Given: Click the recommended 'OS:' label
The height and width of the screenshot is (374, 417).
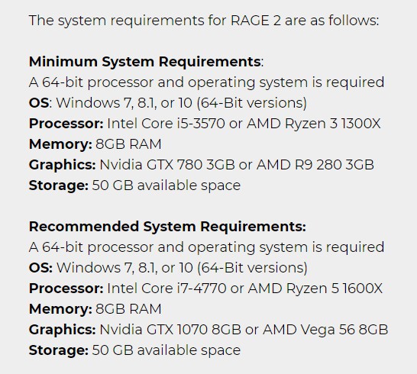Looking at the screenshot, I should (40, 268).
